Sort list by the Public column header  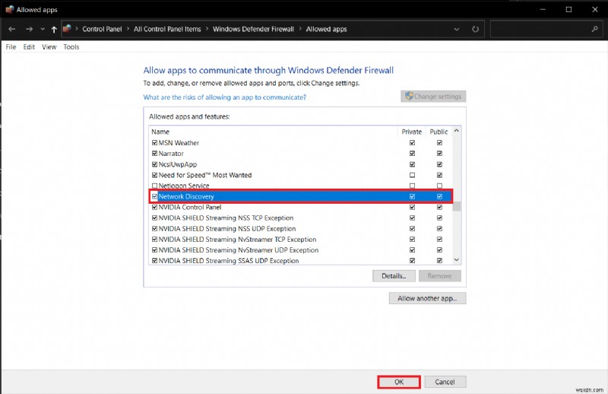click(x=439, y=132)
